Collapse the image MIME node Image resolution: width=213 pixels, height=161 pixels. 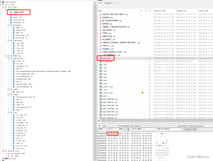coord(8,94)
